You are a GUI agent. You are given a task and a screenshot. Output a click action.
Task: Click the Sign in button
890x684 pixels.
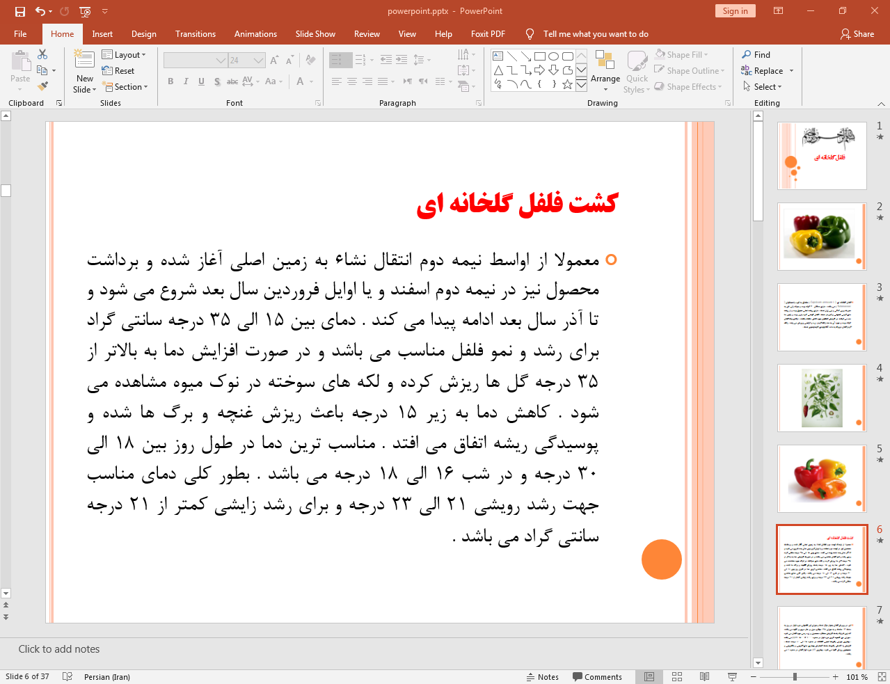[735, 11]
